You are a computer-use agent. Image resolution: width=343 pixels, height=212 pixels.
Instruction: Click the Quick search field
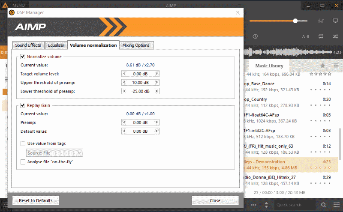[295, 205]
